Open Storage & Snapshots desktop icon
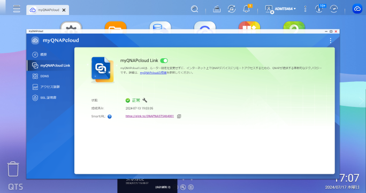Viewport: 366px width, 193px height. click(x=160, y=26)
